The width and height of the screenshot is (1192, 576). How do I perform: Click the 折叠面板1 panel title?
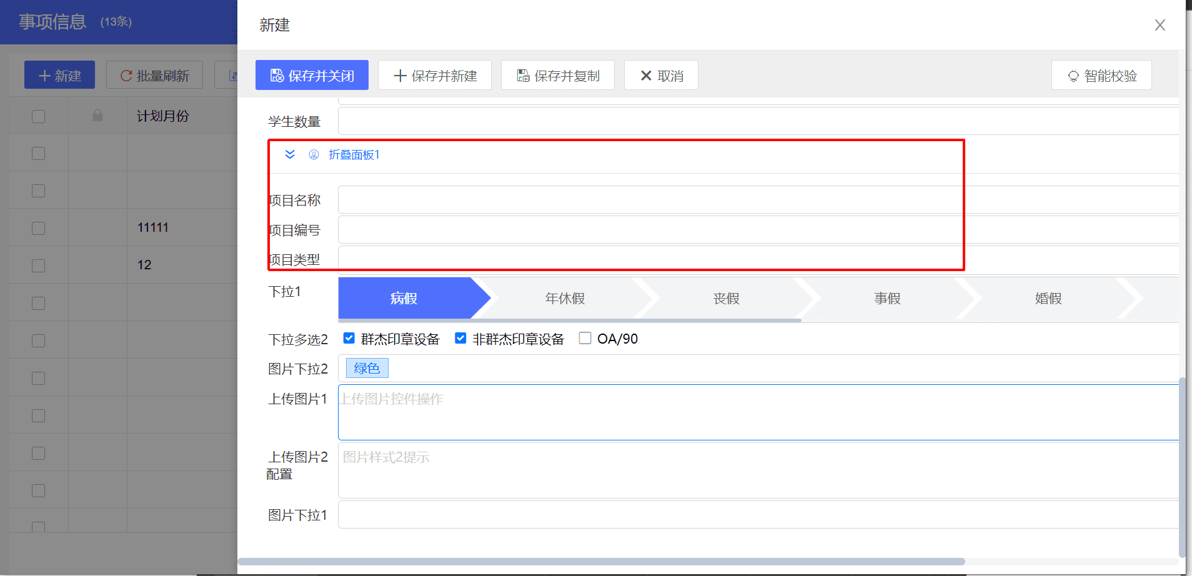click(354, 154)
